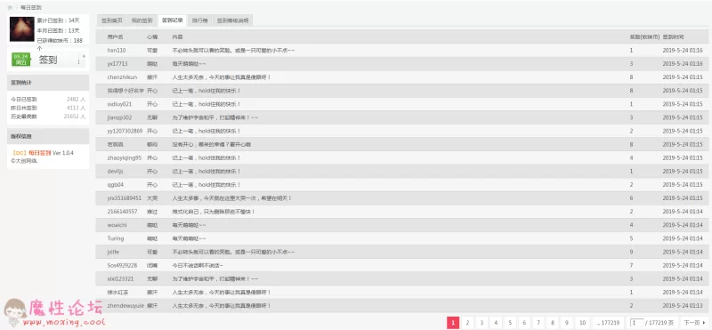Open user Sos4929228's profile
The width and height of the screenshot is (712, 330).
point(122,266)
